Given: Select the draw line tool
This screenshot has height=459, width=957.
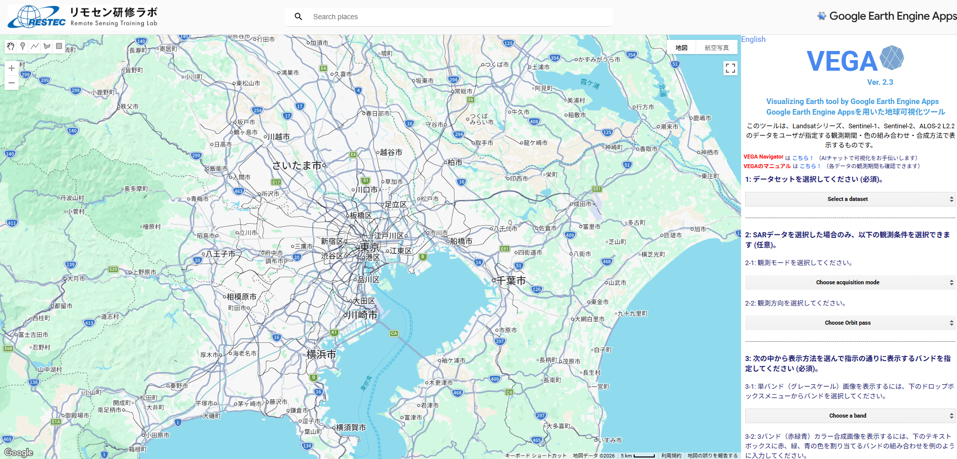Looking at the screenshot, I should (35, 46).
